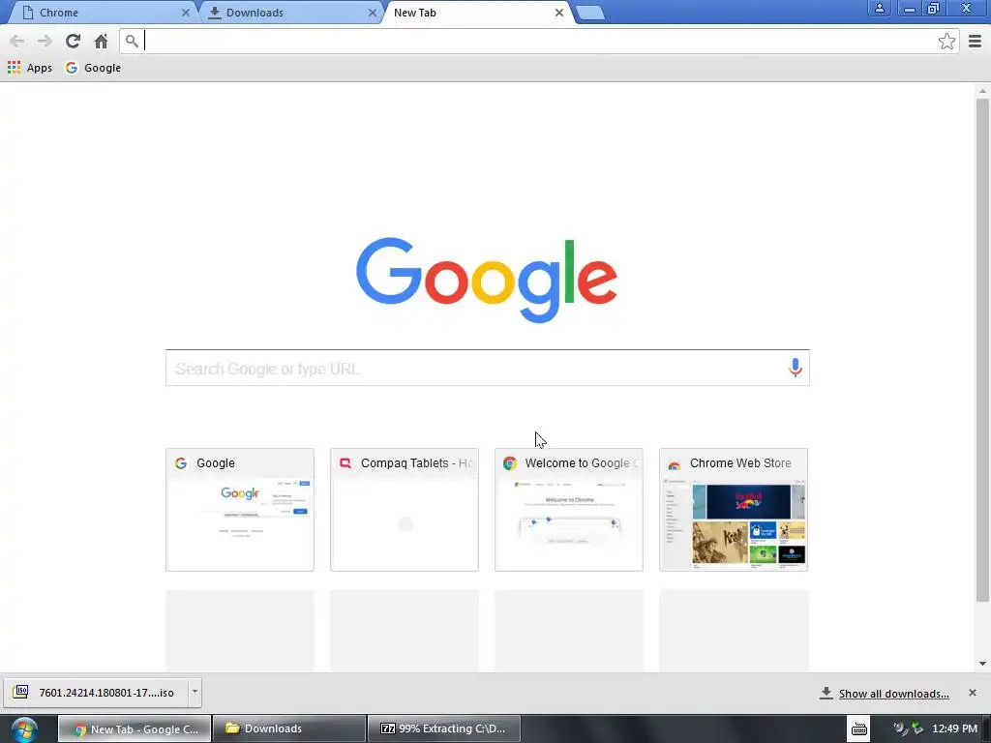Click the iso file icon in downloads shelf

[21, 692]
